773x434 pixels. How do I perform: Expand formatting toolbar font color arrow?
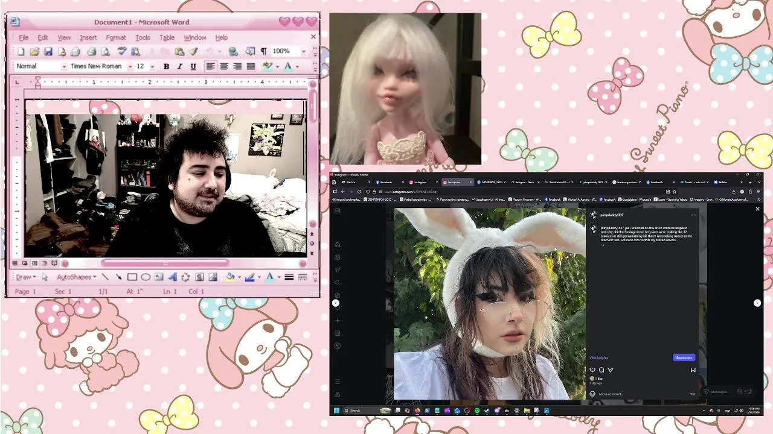[x=297, y=66]
